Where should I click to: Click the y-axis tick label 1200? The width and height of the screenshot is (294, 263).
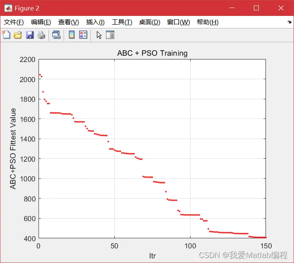27,159
